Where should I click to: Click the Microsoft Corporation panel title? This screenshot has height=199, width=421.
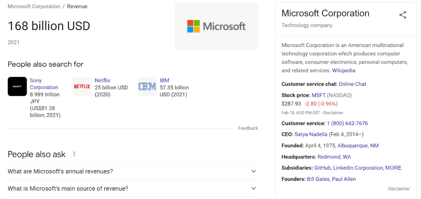tap(325, 13)
